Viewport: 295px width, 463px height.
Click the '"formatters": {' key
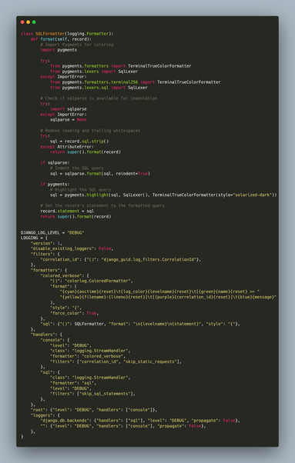click(49, 270)
